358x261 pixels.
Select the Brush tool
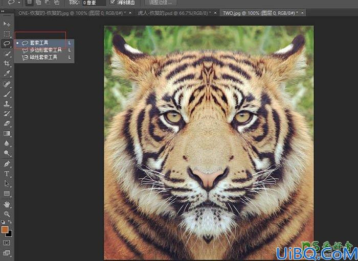click(7, 94)
